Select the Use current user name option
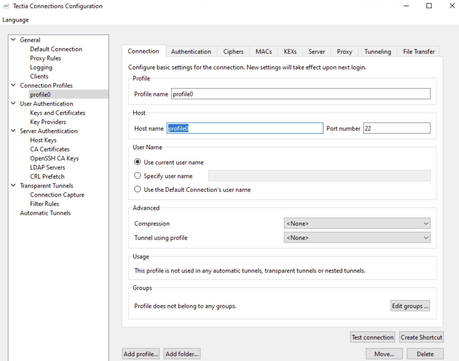Screen dimensions: 459x361 click(x=137, y=162)
